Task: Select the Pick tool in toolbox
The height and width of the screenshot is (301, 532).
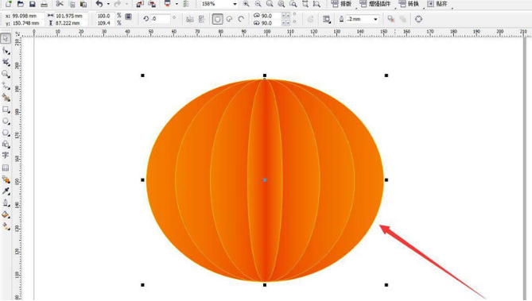Action: click(6, 38)
